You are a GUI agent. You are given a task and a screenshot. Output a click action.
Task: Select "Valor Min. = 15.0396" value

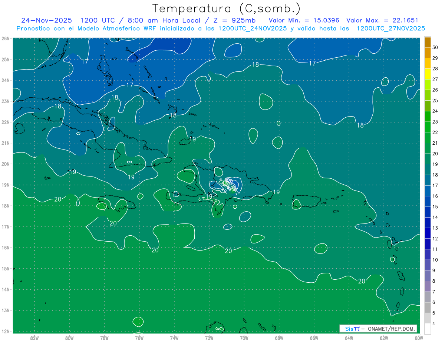304,21
